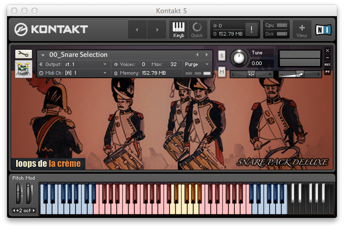Open the Midi Ch [A] 1 dropdown
This screenshot has height=228, width=344.
74,73
